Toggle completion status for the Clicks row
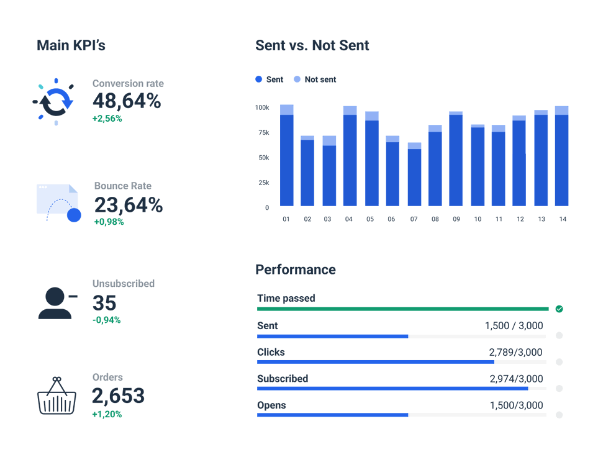 click(x=559, y=361)
